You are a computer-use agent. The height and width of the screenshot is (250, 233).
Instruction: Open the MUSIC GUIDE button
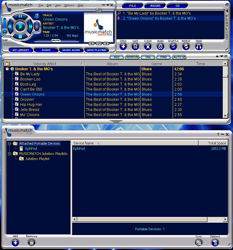pos(71,50)
